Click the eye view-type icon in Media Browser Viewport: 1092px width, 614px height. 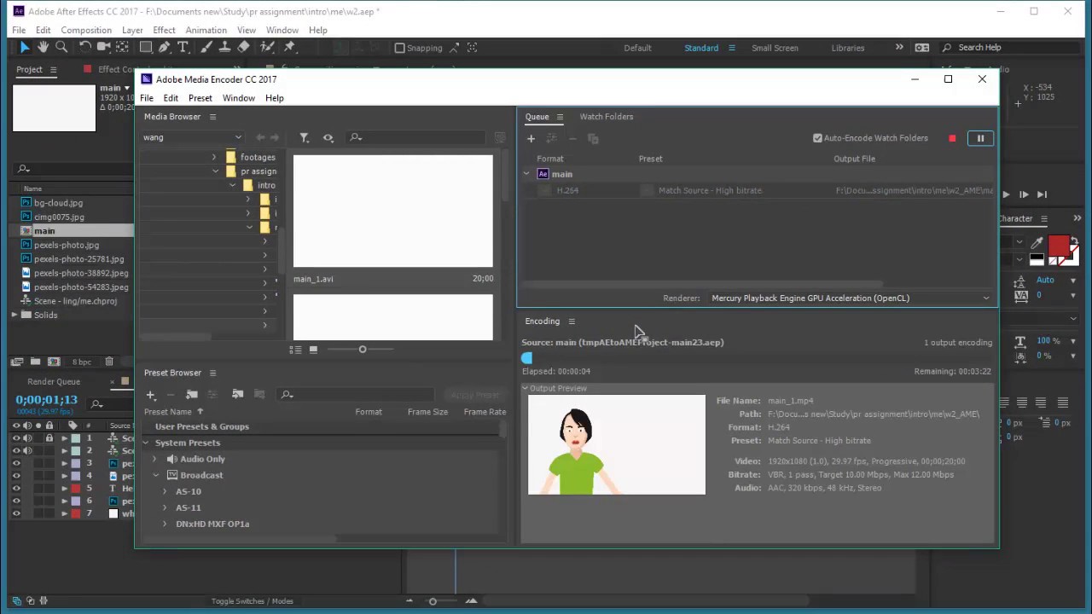[x=328, y=137]
